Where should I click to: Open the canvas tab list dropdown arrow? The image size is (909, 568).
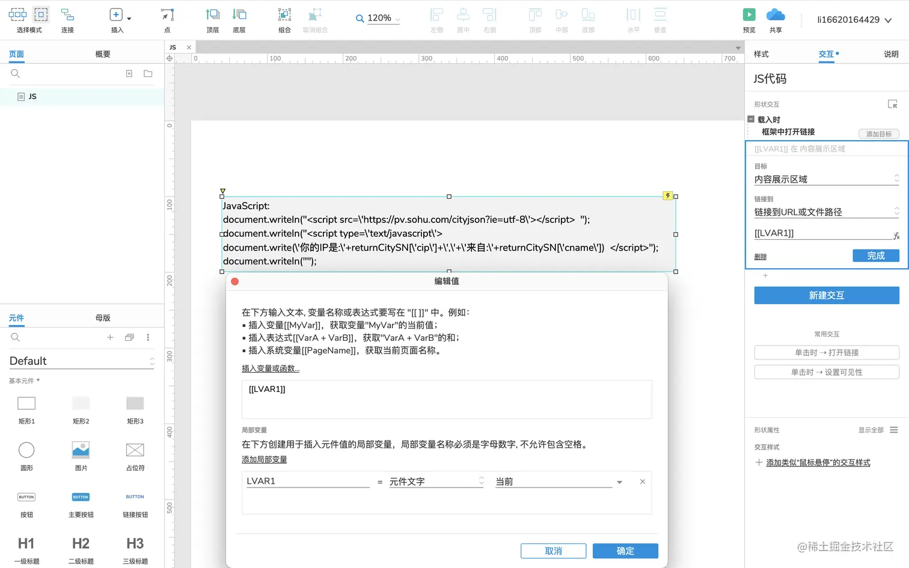738,47
